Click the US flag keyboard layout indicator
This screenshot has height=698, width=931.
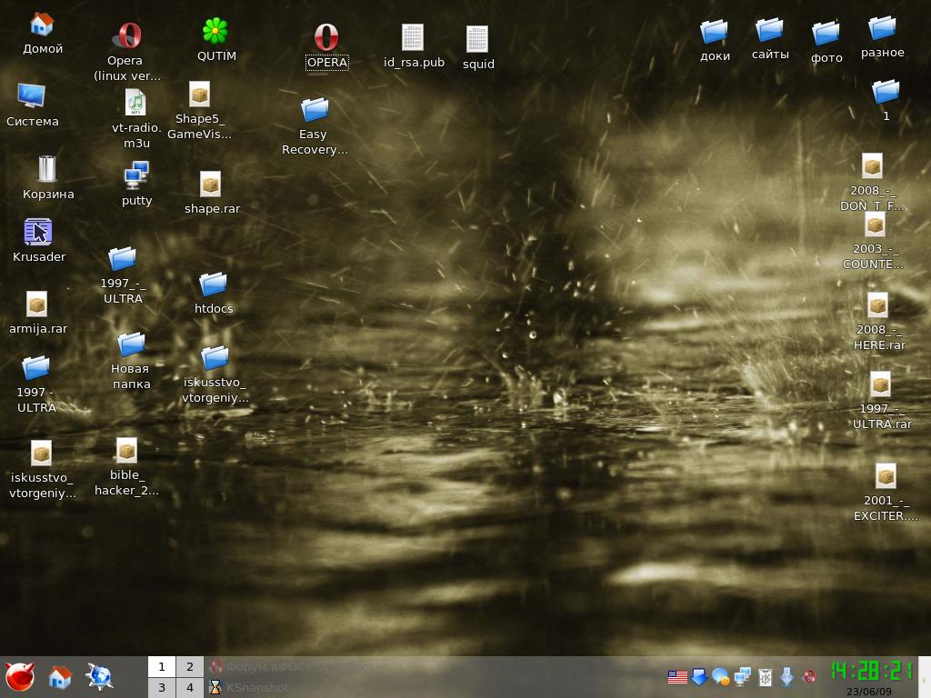tap(677, 677)
